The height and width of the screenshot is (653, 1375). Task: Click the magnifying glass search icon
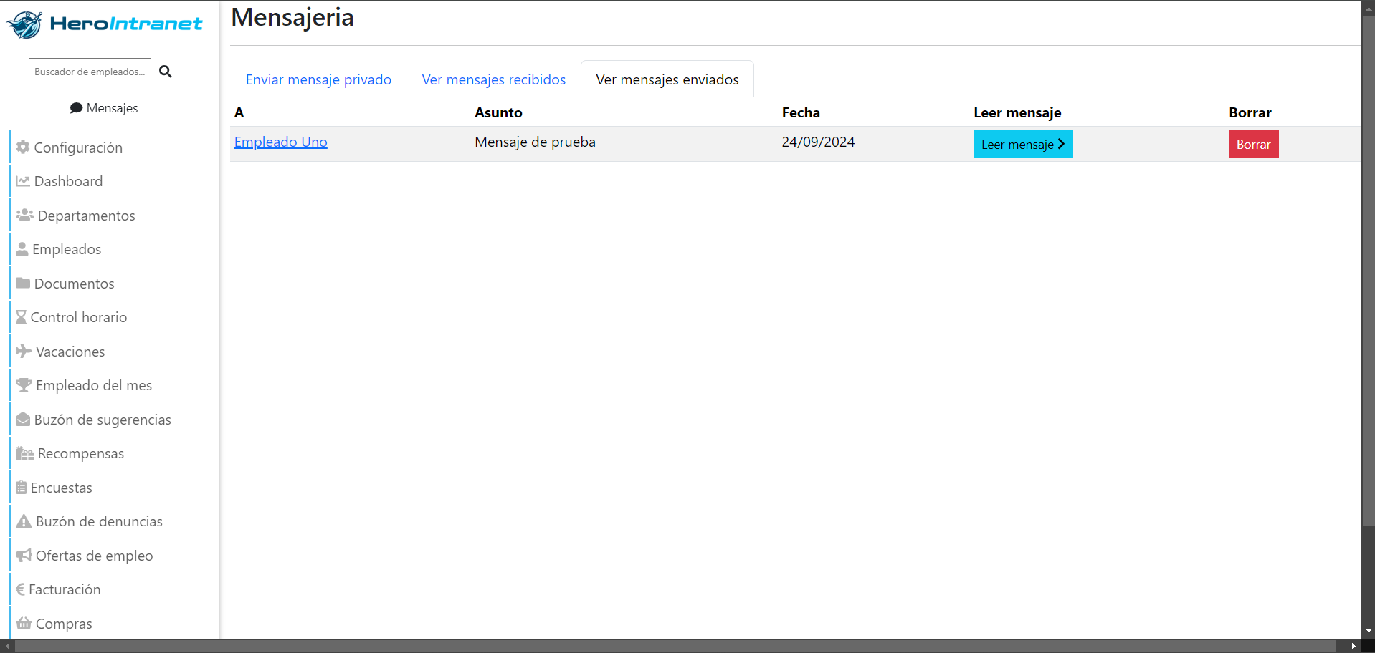pos(166,72)
